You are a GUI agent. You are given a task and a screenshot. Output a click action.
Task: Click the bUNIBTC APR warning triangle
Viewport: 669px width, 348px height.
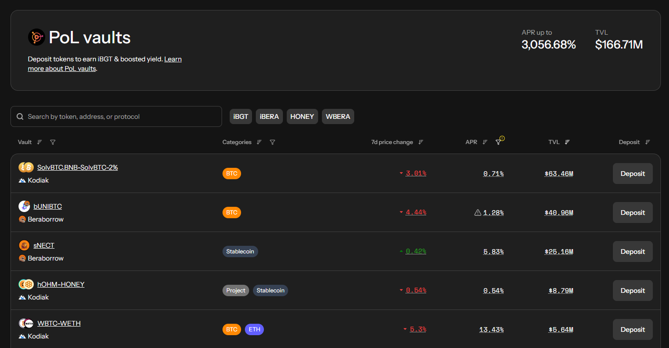click(478, 213)
